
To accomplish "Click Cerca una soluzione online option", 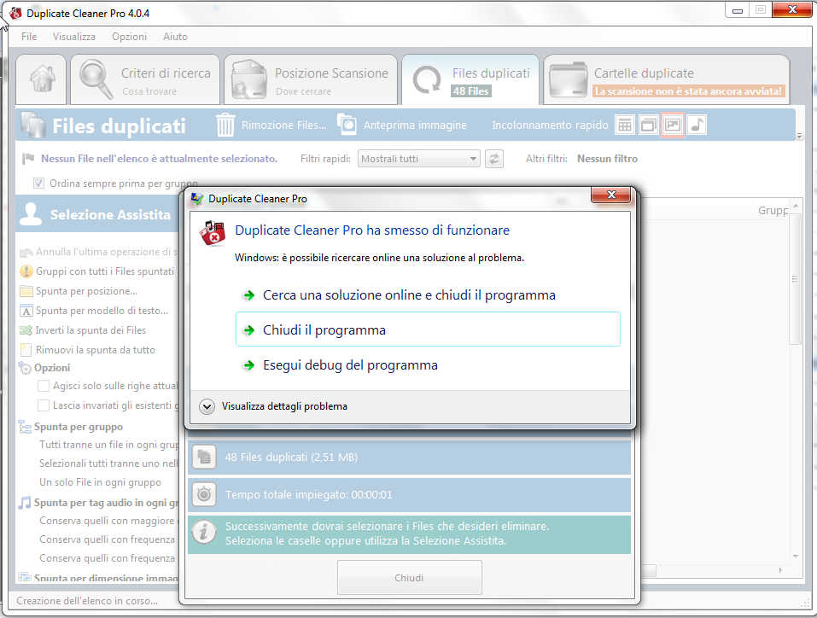I will coord(408,295).
